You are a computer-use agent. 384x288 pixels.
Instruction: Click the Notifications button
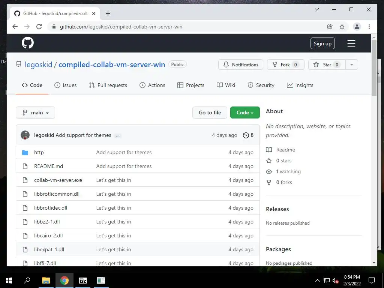[x=241, y=64]
